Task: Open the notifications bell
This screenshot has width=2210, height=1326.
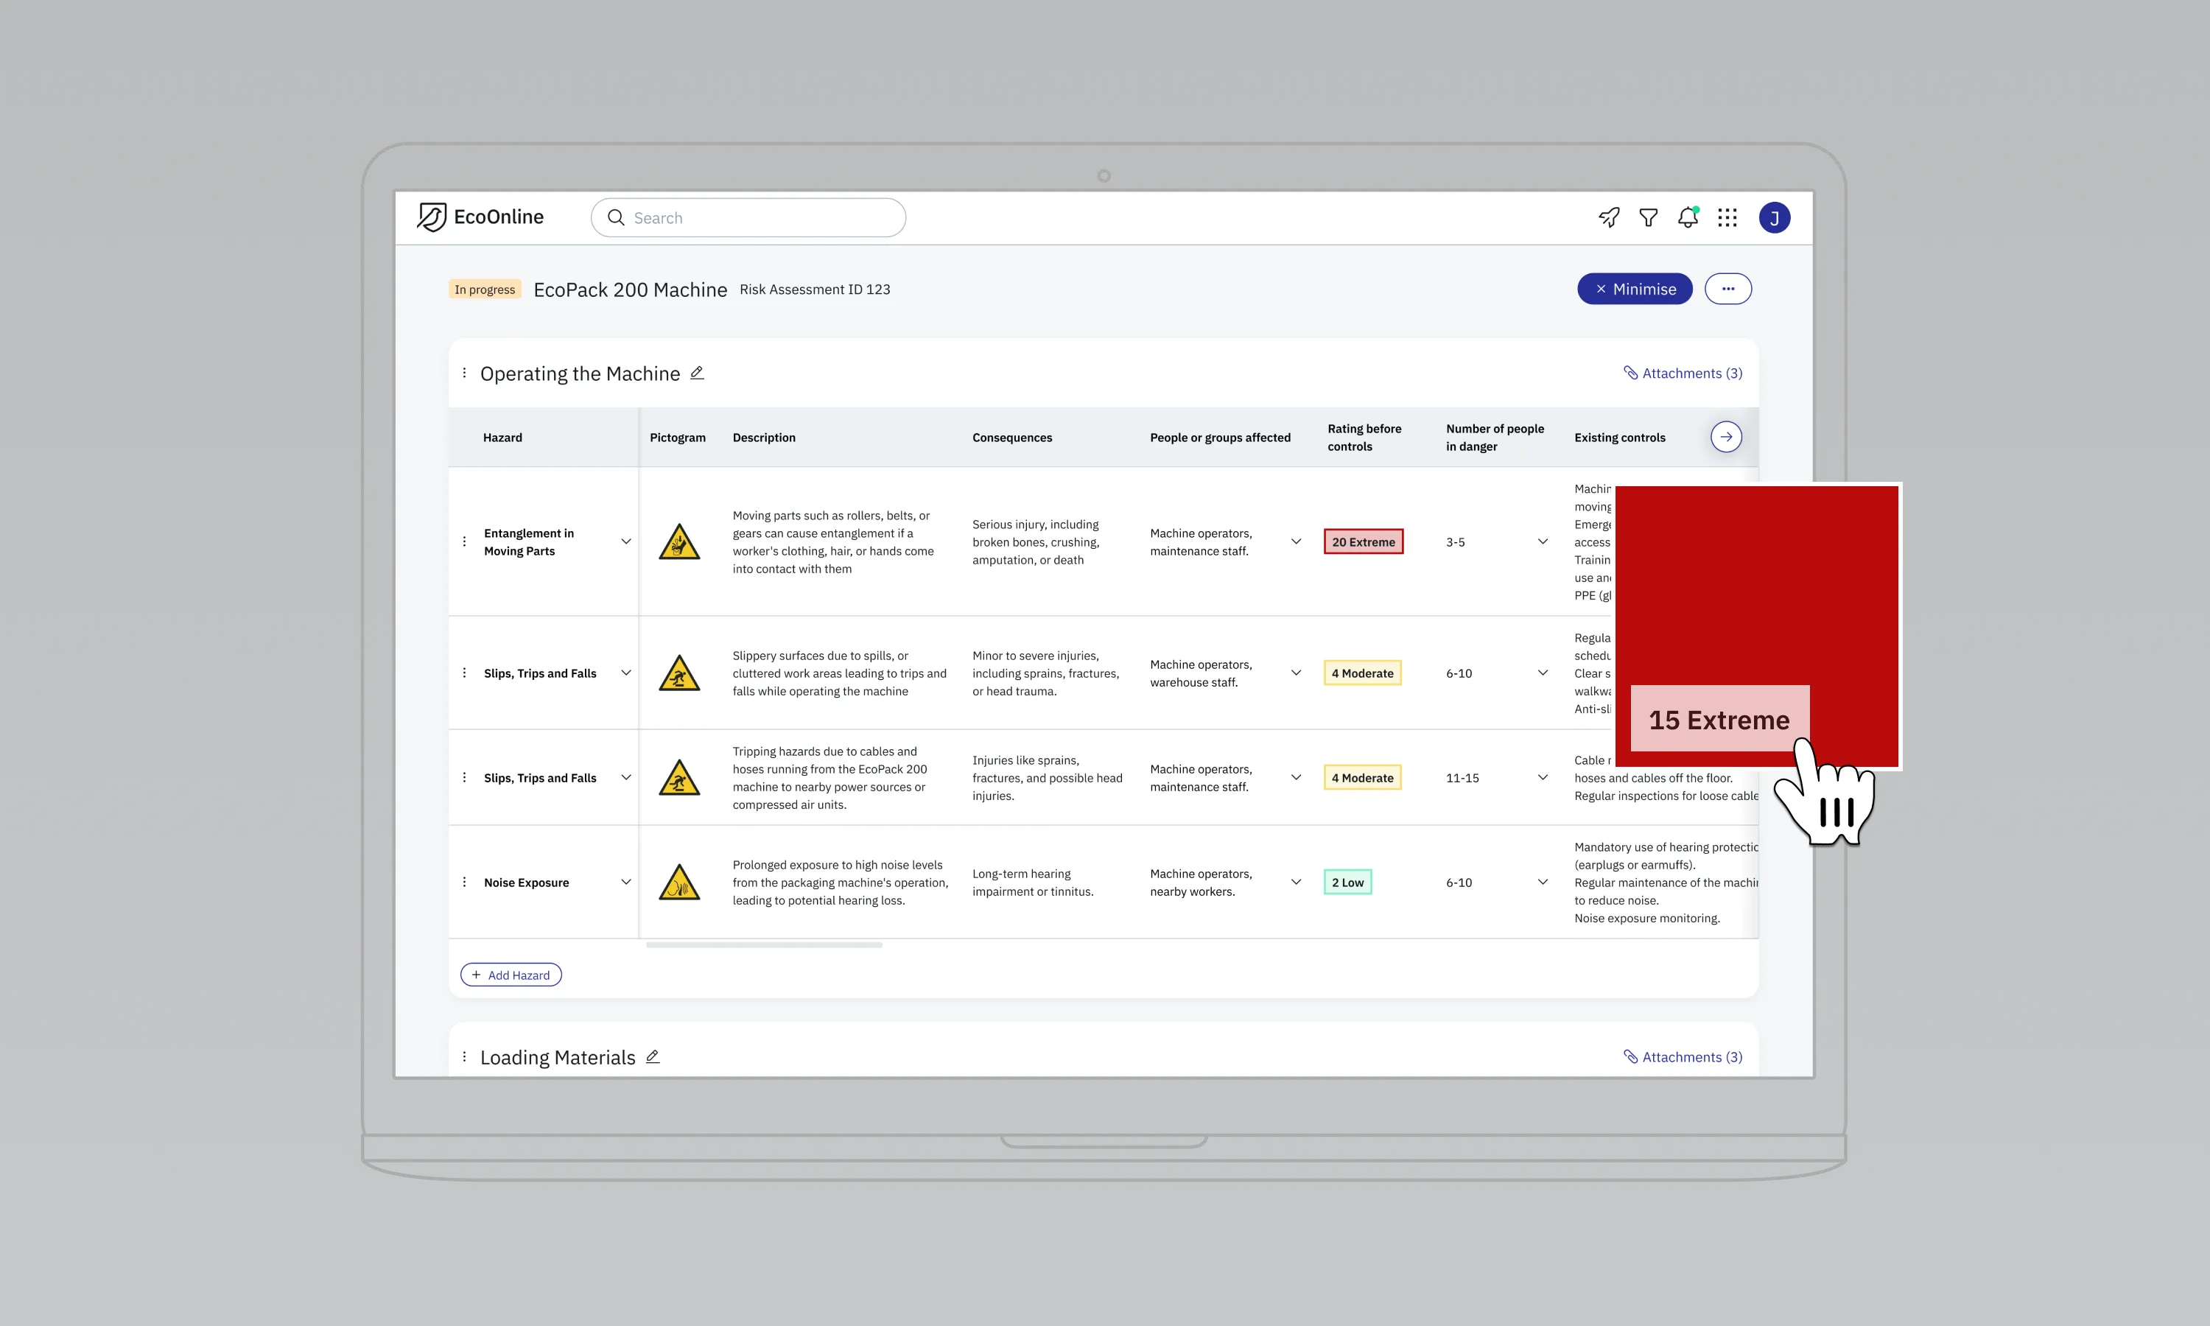Action: click(1688, 217)
